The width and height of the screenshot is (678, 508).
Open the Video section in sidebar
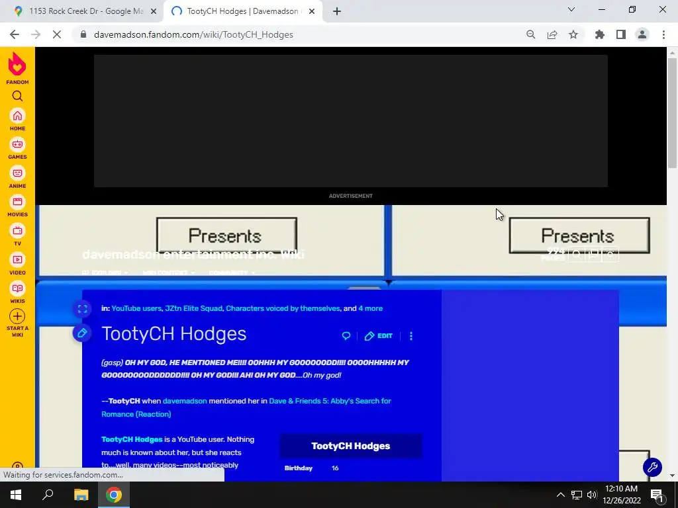pyautogui.click(x=17, y=263)
